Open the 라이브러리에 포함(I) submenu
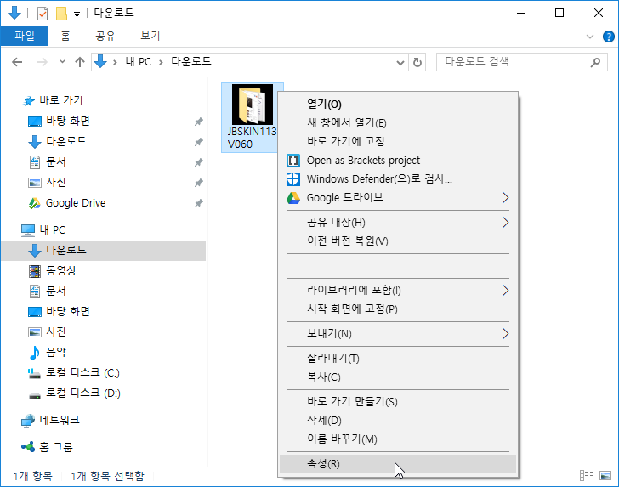 point(398,291)
